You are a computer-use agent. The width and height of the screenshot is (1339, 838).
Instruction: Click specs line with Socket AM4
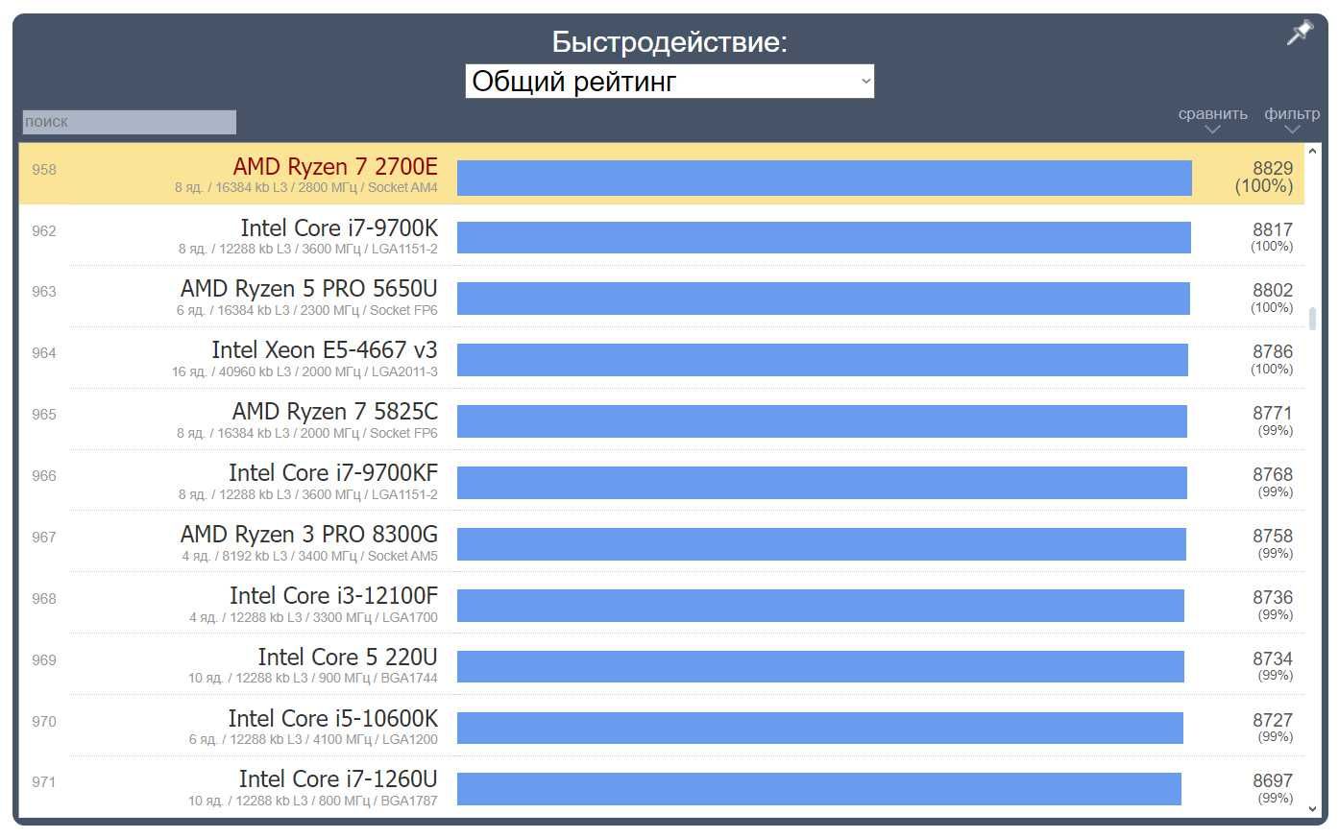coord(306,188)
